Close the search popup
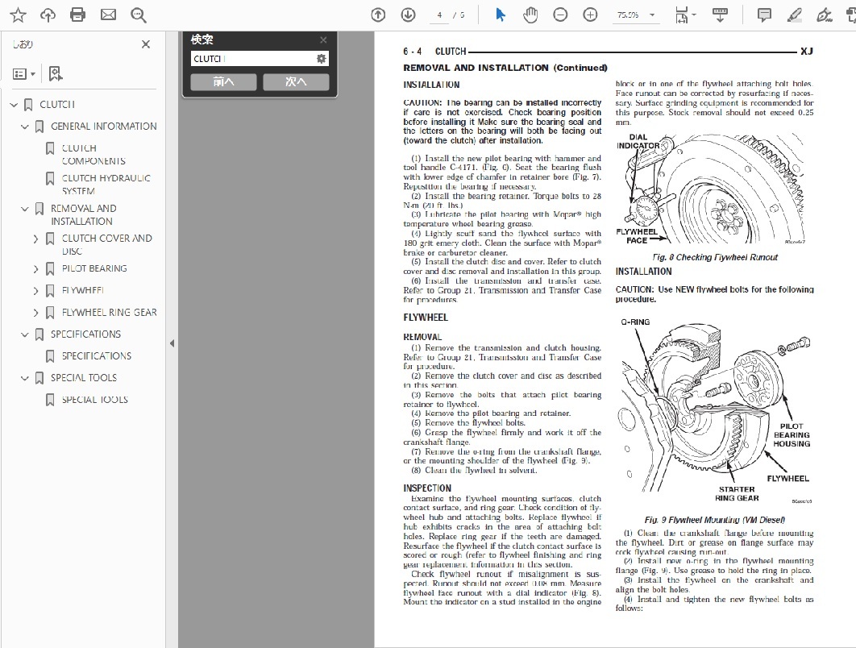The height and width of the screenshot is (648, 856). (323, 39)
